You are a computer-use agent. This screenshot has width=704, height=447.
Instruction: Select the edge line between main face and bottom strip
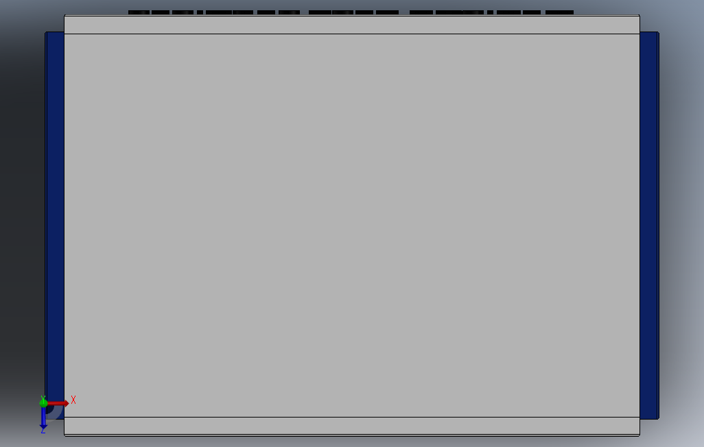point(352,417)
